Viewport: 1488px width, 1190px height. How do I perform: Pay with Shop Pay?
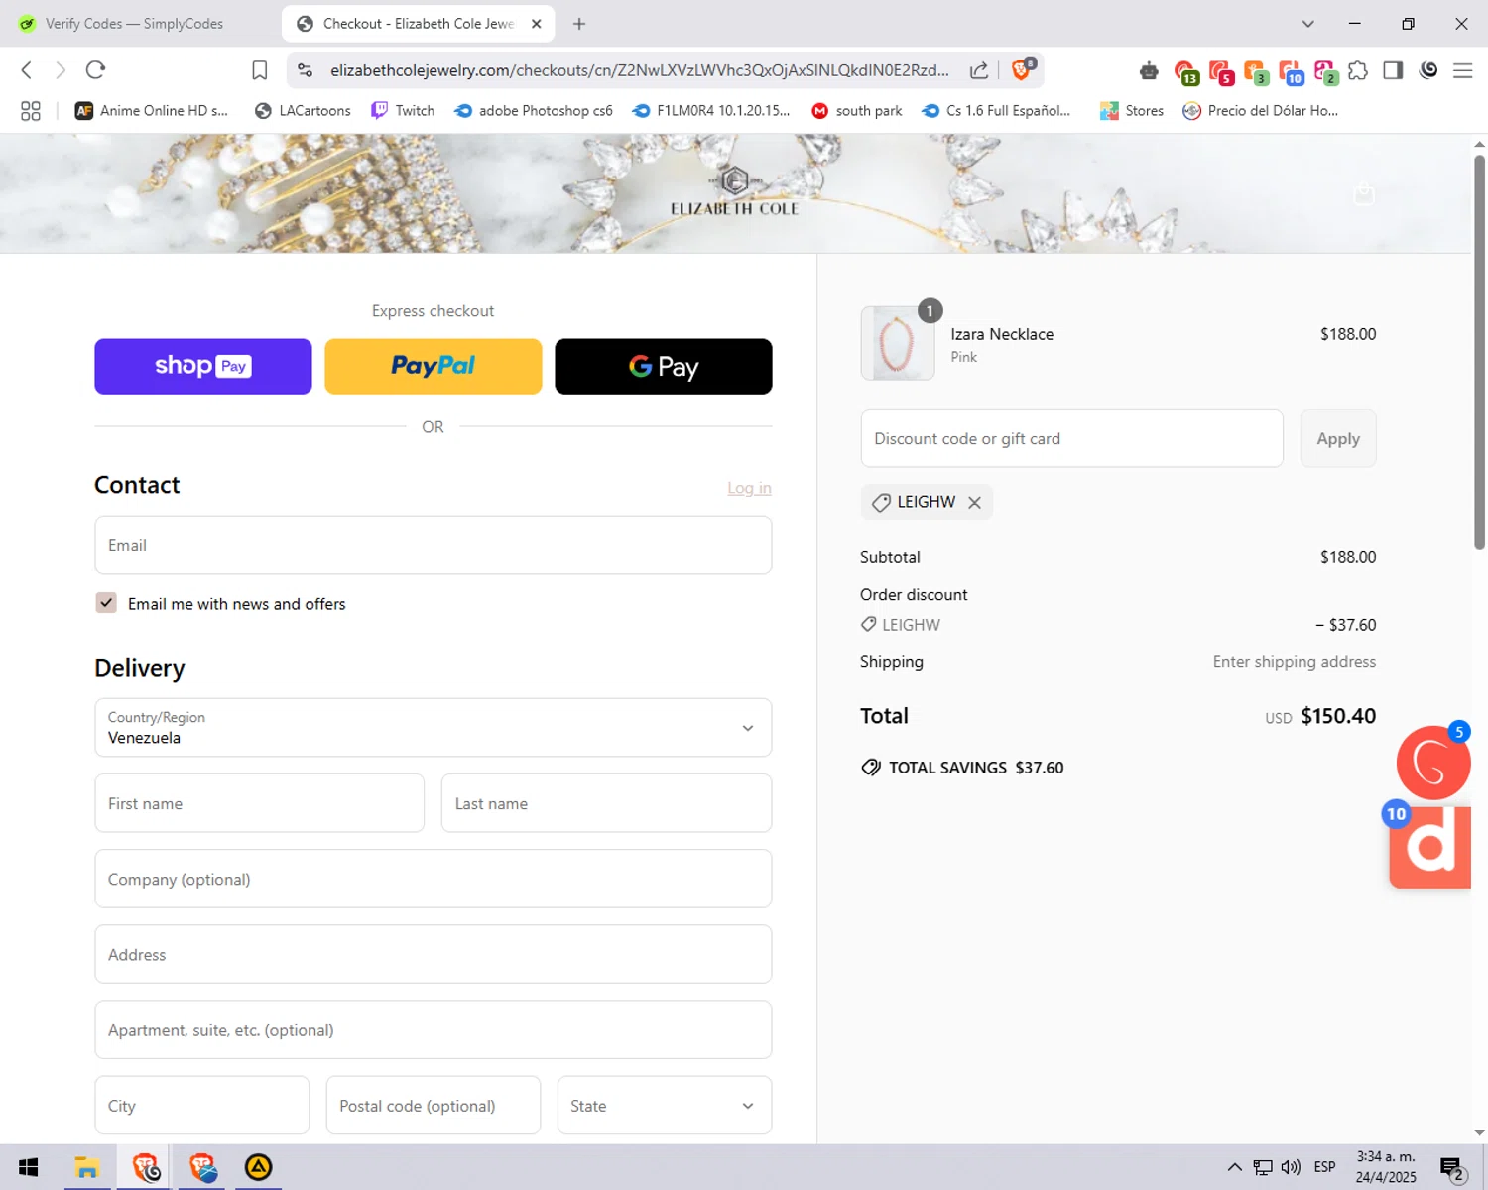203,367
